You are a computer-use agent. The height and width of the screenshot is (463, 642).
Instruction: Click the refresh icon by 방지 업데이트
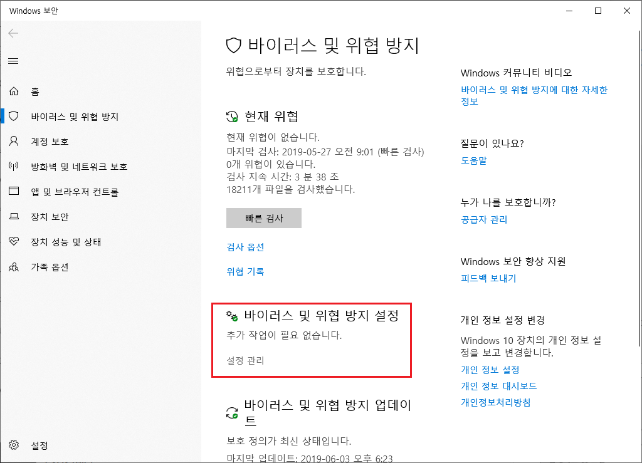tap(232, 413)
